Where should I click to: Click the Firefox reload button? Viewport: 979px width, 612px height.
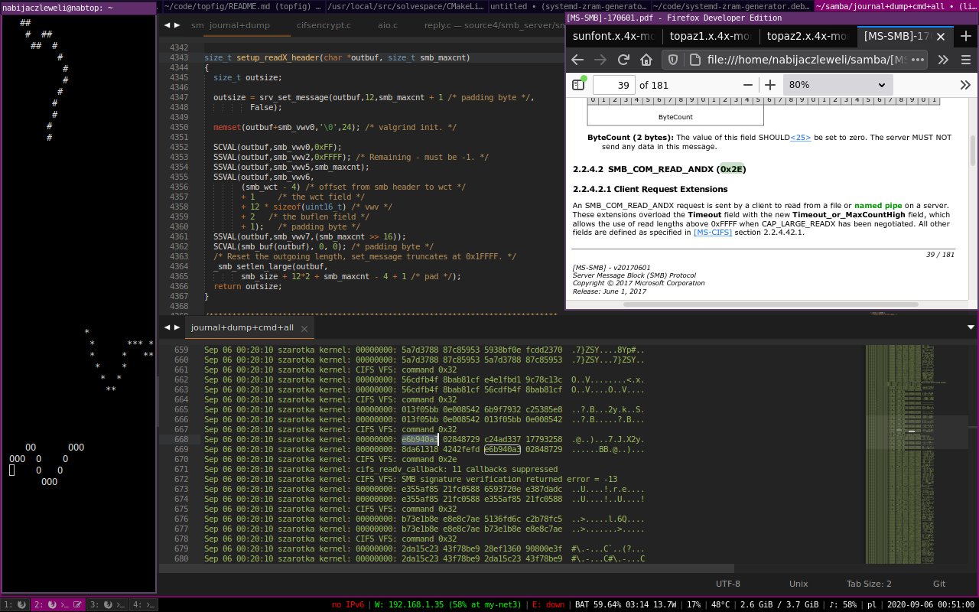(623, 60)
